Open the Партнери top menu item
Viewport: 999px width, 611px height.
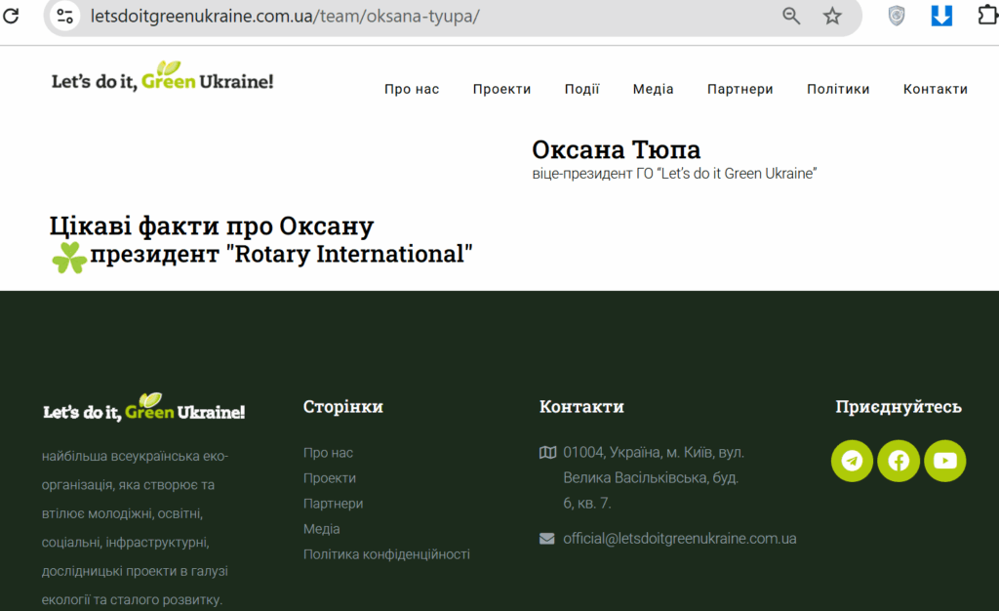pos(740,89)
